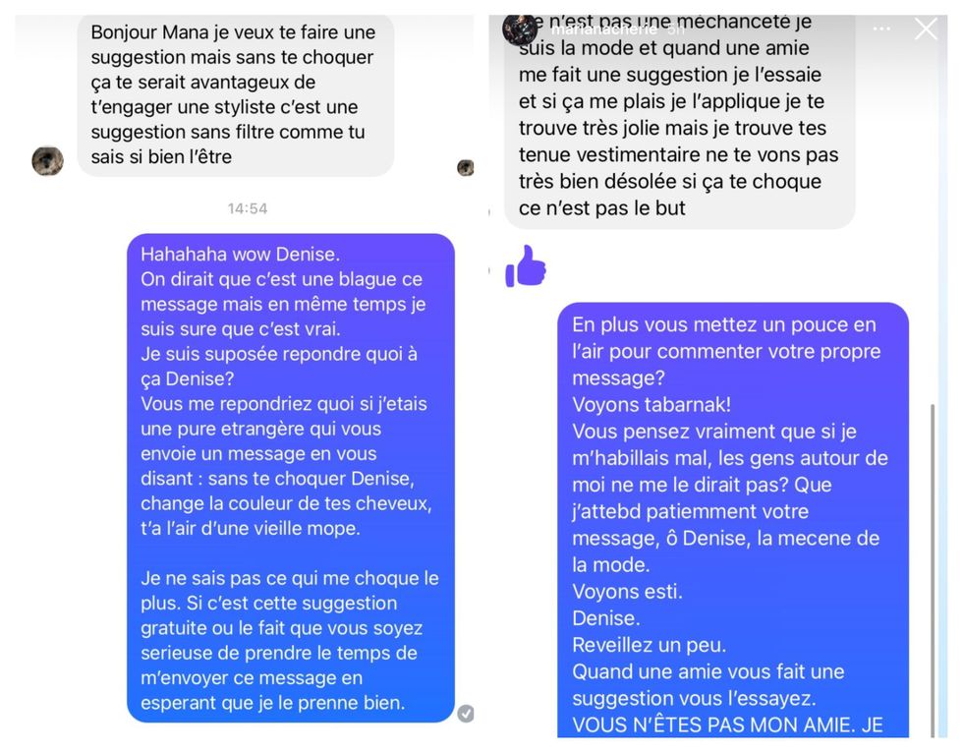Tap the blue thumbs-up reaction
963x753 pixels.
[x=525, y=266]
